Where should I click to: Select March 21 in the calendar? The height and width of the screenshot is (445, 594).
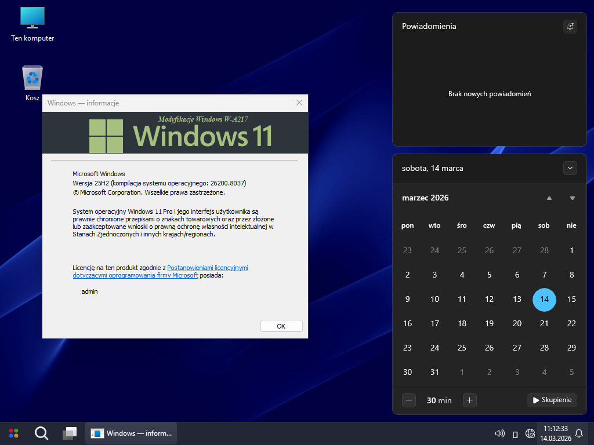tap(544, 323)
